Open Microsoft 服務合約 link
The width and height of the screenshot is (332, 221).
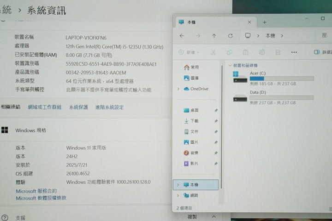[36, 191]
